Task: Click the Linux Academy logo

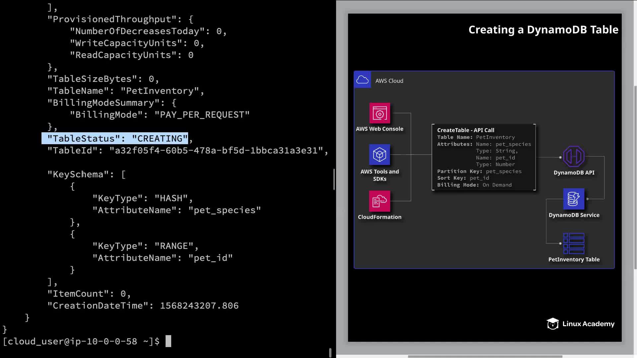Action: [x=580, y=324]
